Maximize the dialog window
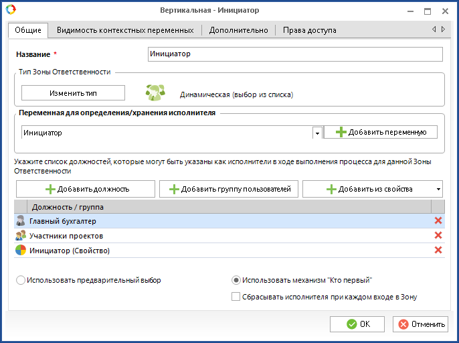 (428, 11)
